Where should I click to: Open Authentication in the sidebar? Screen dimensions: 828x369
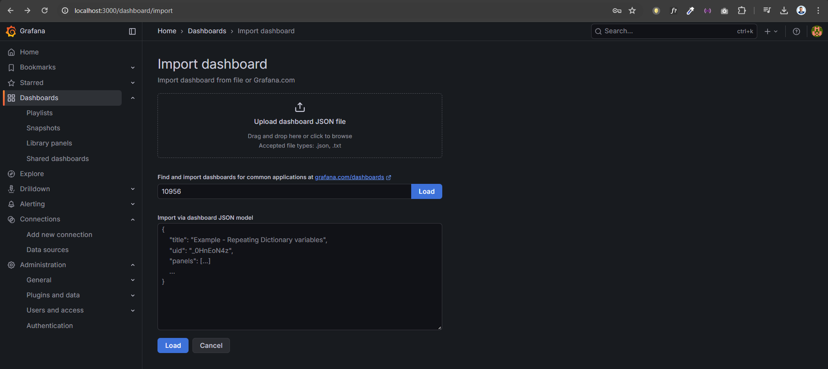point(50,326)
